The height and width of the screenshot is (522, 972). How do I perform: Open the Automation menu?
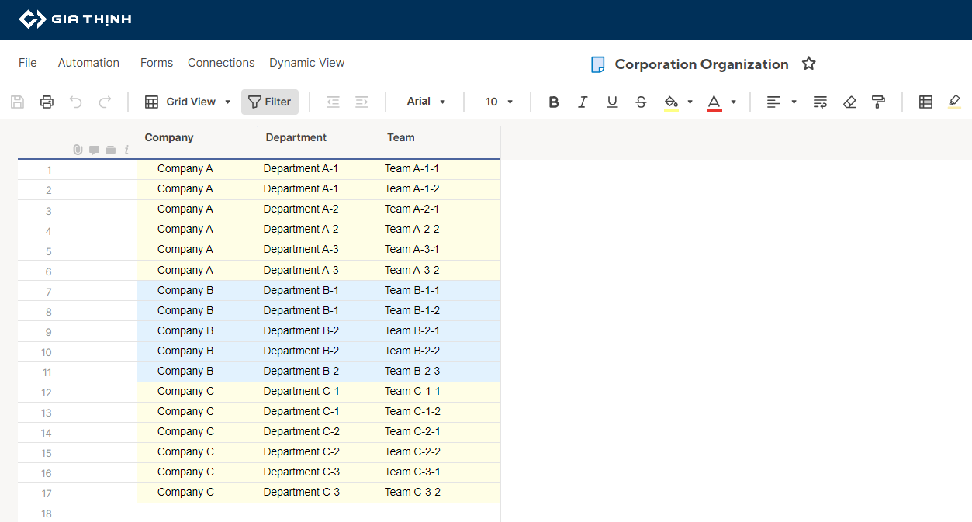(x=88, y=63)
